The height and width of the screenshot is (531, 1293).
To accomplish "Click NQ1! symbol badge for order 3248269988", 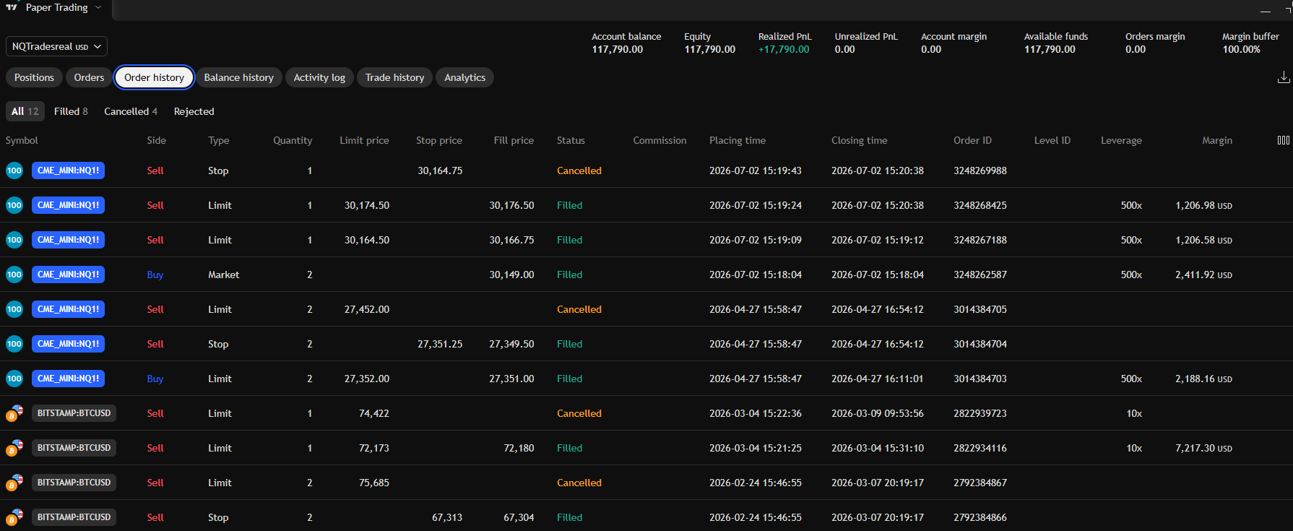I will click(x=68, y=170).
